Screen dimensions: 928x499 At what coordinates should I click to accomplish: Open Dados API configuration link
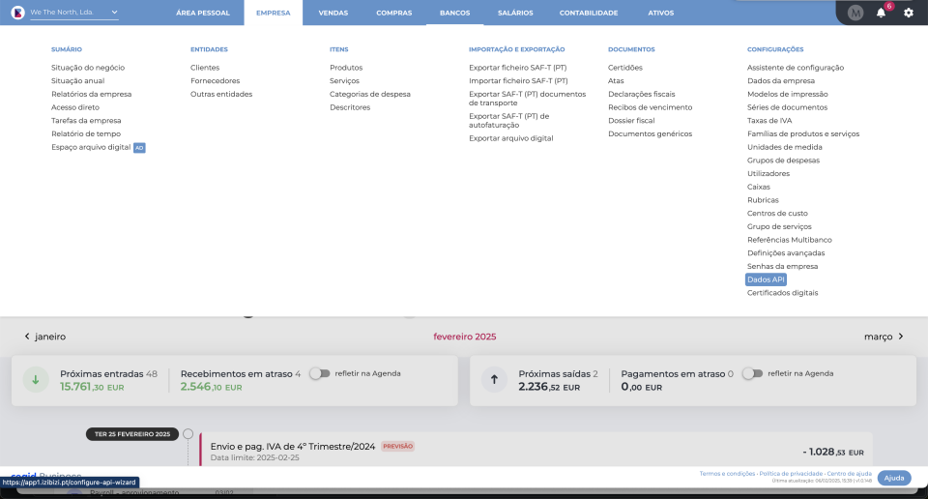766,279
